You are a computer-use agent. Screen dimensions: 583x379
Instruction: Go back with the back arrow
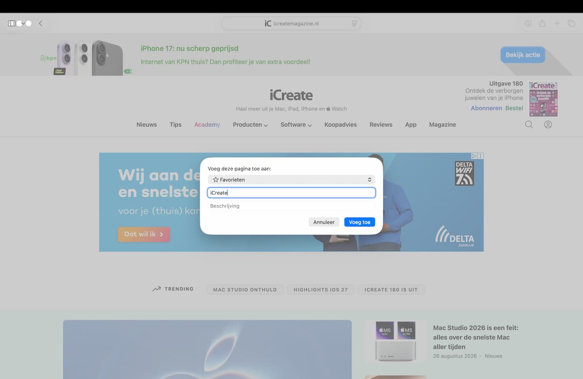coord(40,23)
